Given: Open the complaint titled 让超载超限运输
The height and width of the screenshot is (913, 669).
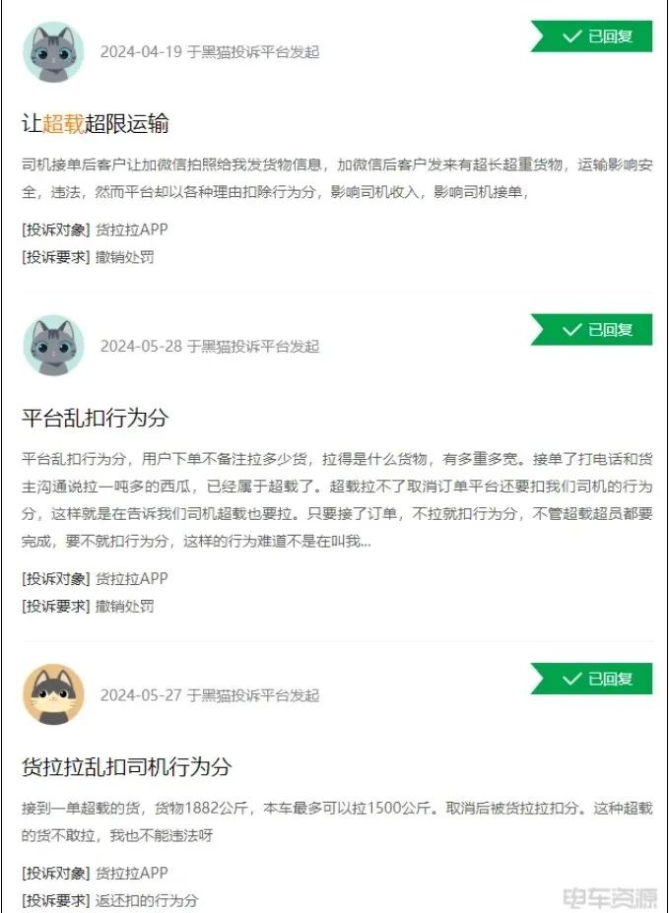Looking at the screenshot, I should tap(96, 123).
